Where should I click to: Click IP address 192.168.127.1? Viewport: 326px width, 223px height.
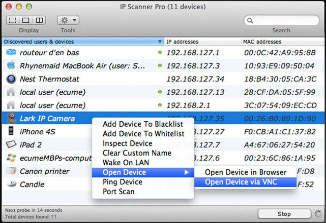(193, 53)
